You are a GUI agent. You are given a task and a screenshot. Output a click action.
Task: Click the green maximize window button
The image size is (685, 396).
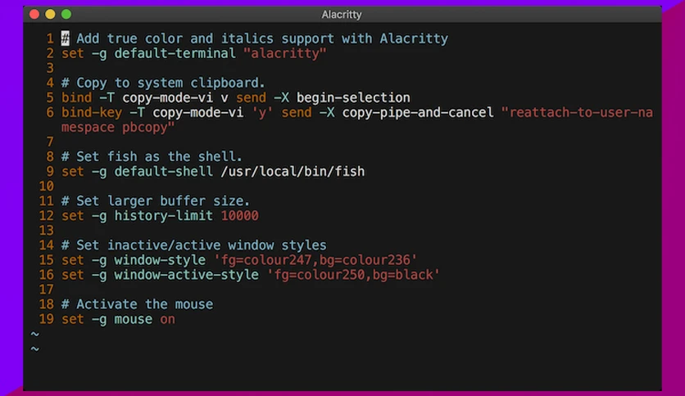click(66, 15)
